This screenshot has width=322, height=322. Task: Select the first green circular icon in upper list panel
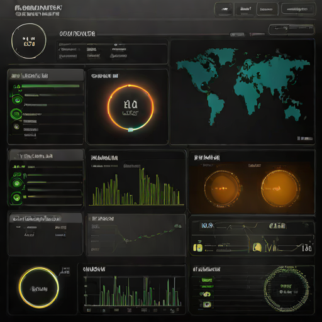click(x=17, y=99)
